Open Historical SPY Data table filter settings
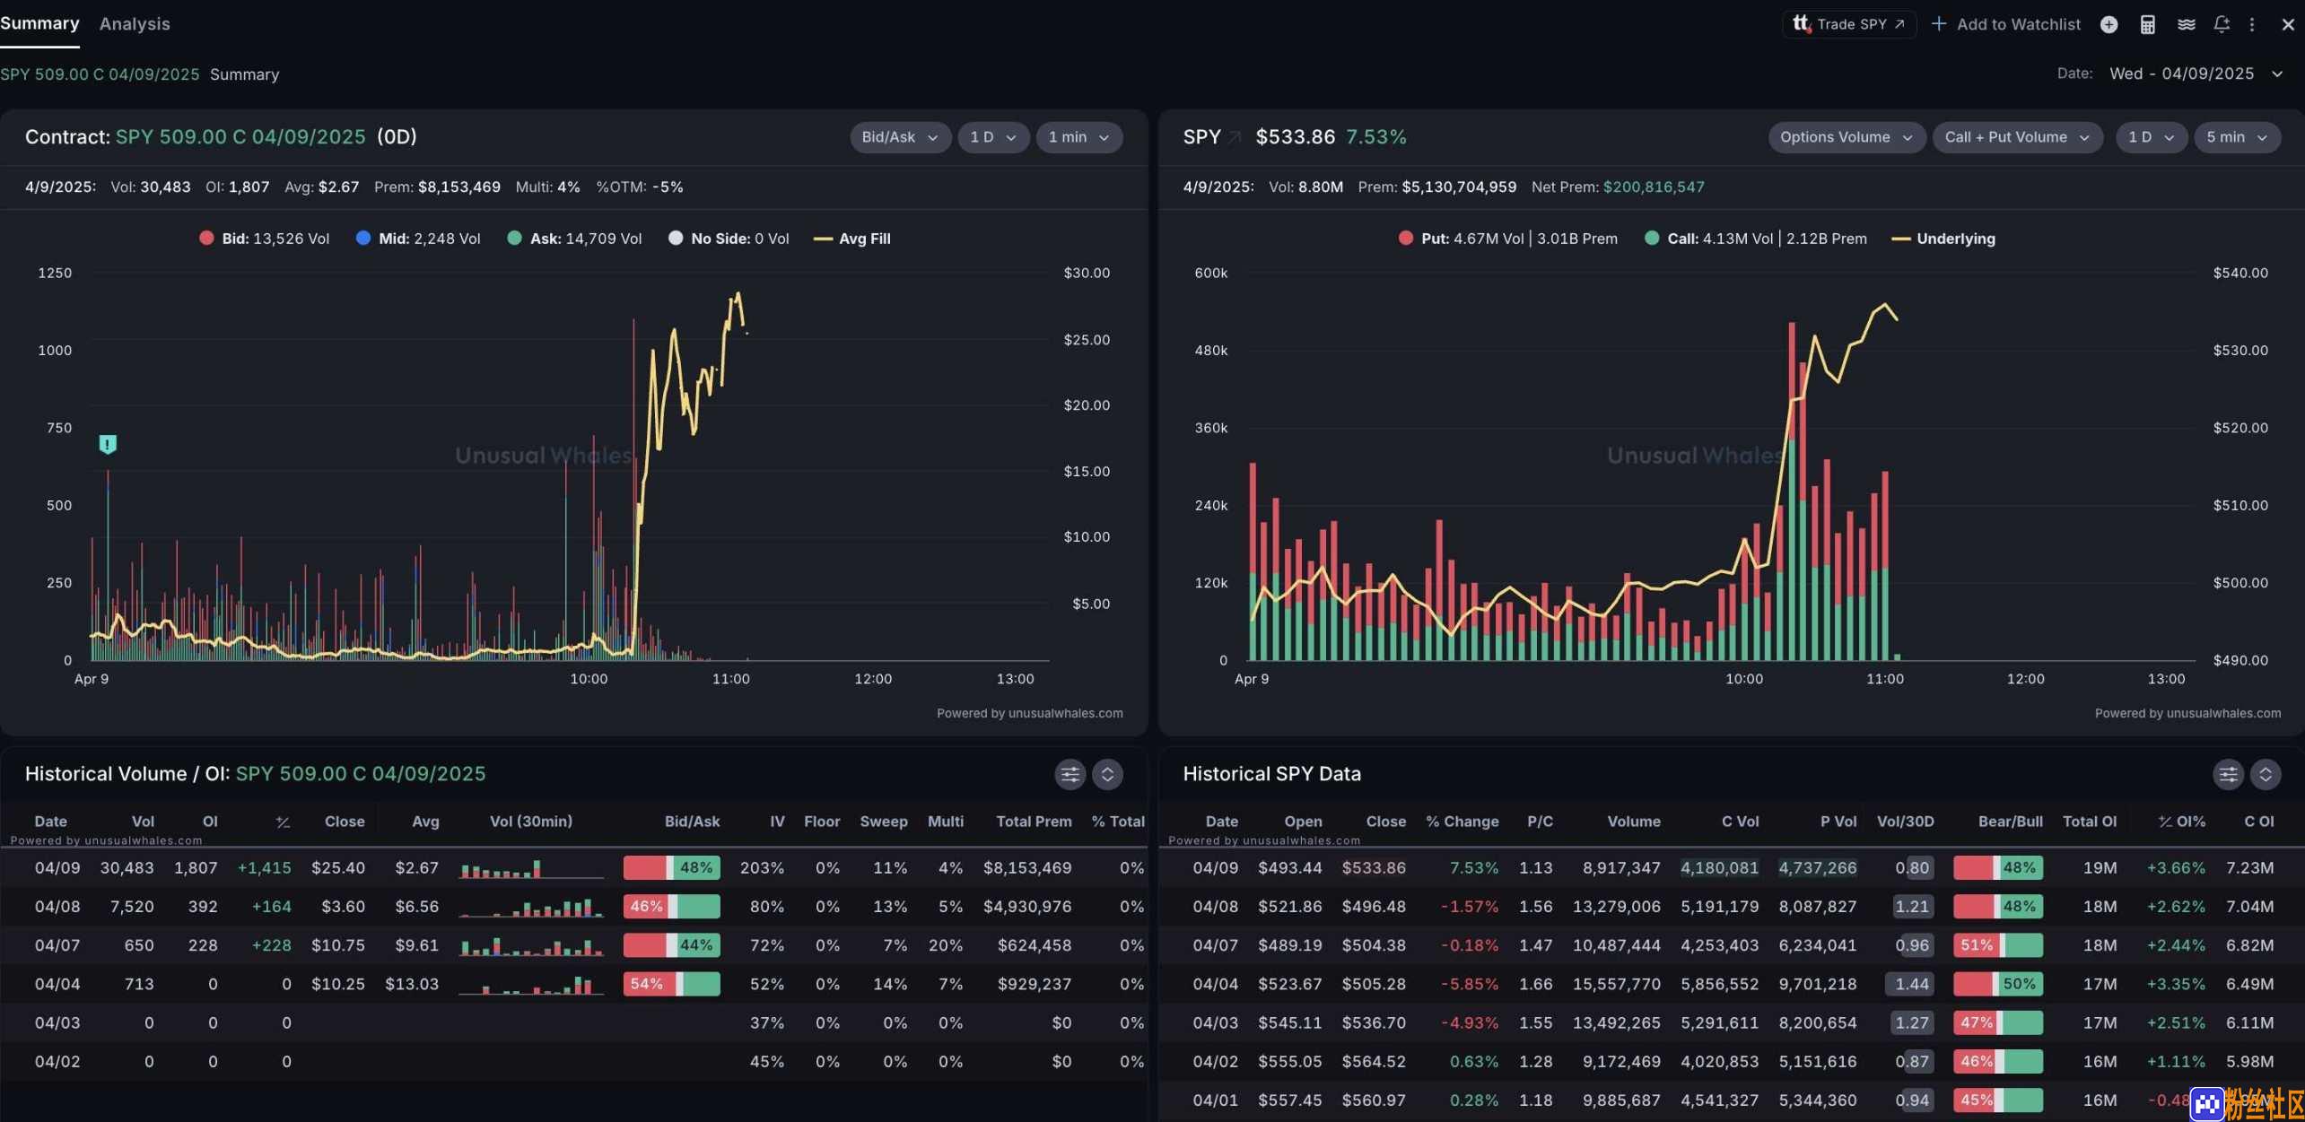This screenshot has width=2305, height=1122. pos(2228,774)
